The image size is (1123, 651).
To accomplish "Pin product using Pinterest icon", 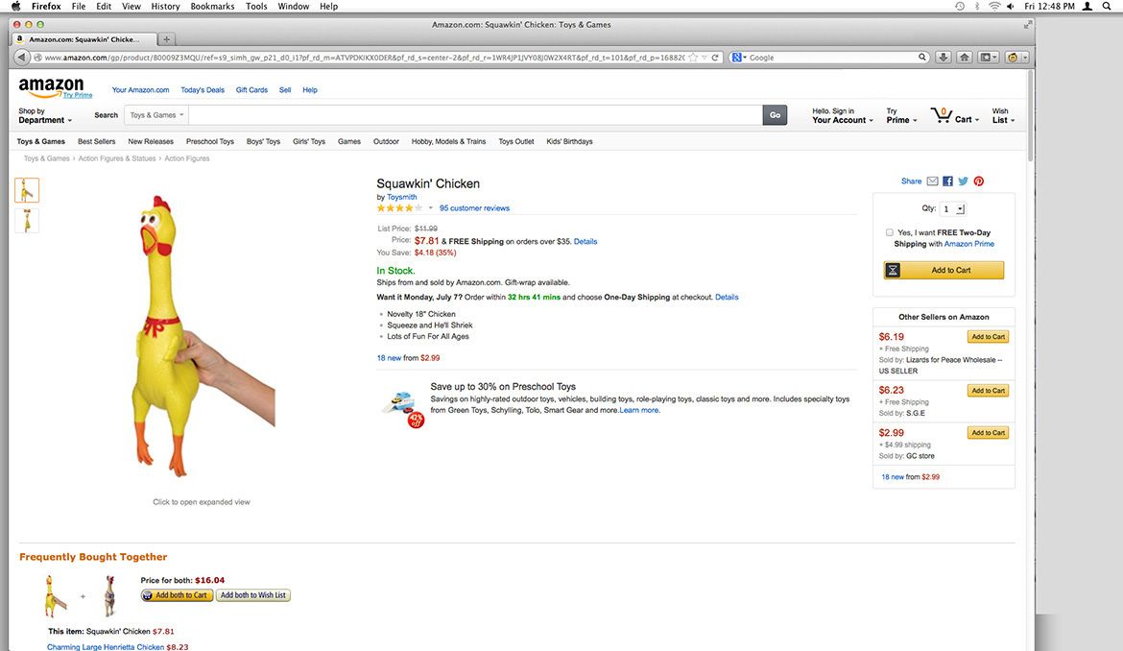I will [978, 181].
